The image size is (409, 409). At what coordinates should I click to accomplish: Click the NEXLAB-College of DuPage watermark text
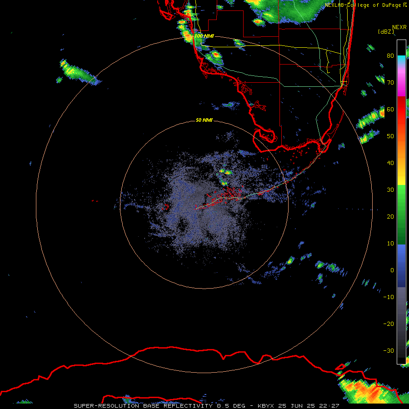pos(363,5)
